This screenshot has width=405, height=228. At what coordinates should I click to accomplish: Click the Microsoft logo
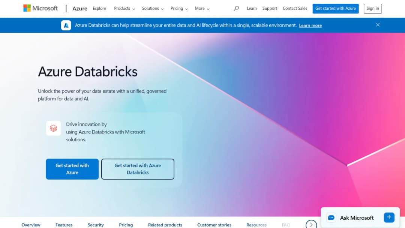click(40, 8)
